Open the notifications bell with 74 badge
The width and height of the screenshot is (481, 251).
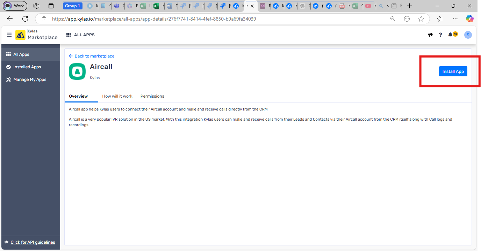pyautogui.click(x=452, y=35)
